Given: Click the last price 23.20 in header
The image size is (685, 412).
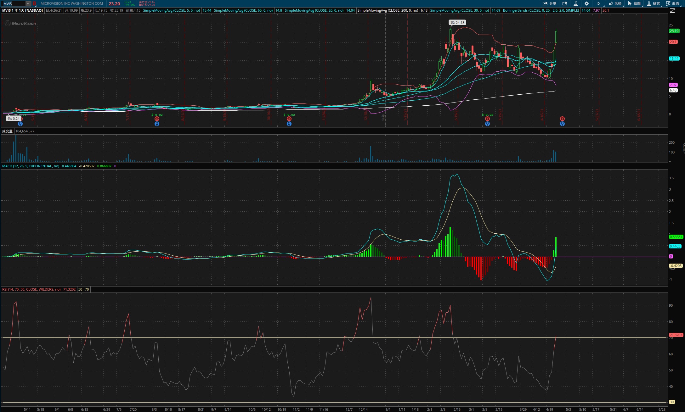Looking at the screenshot, I should tap(114, 4).
